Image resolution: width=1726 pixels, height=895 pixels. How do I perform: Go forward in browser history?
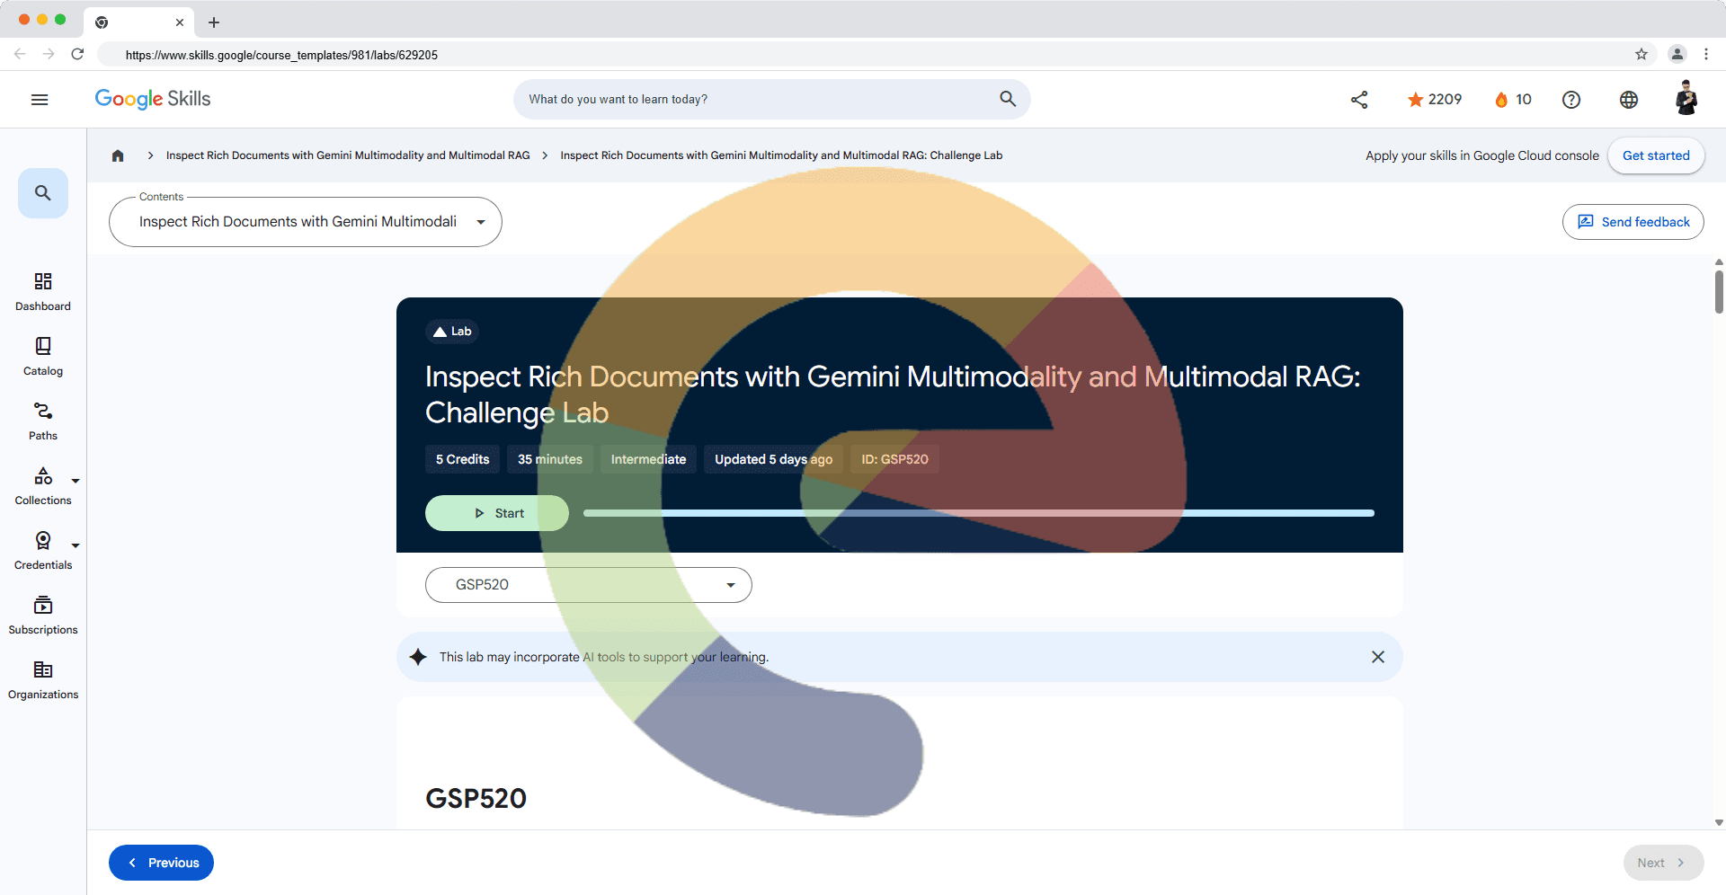pyautogui.click(x=49, y=54)
